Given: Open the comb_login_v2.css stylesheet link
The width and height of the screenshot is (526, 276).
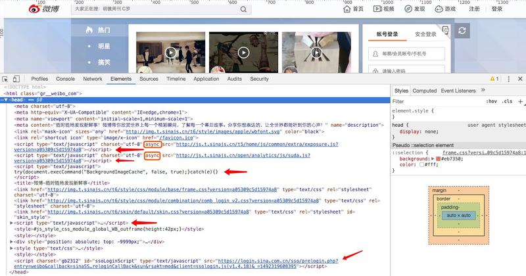Looking at the screenshot, I should coord(183,200).
